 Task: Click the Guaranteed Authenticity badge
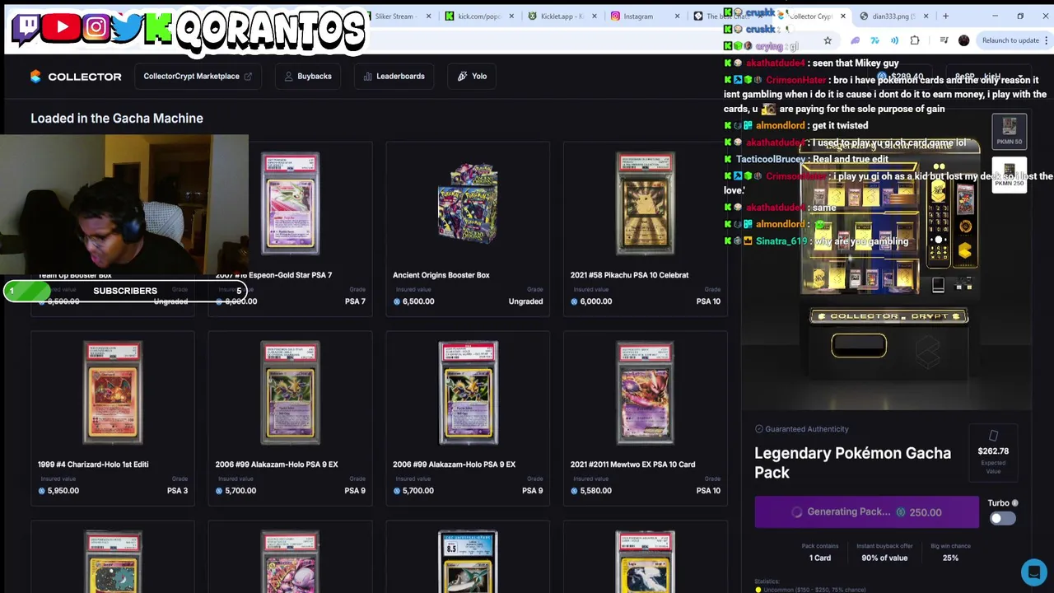pos(801,429)
